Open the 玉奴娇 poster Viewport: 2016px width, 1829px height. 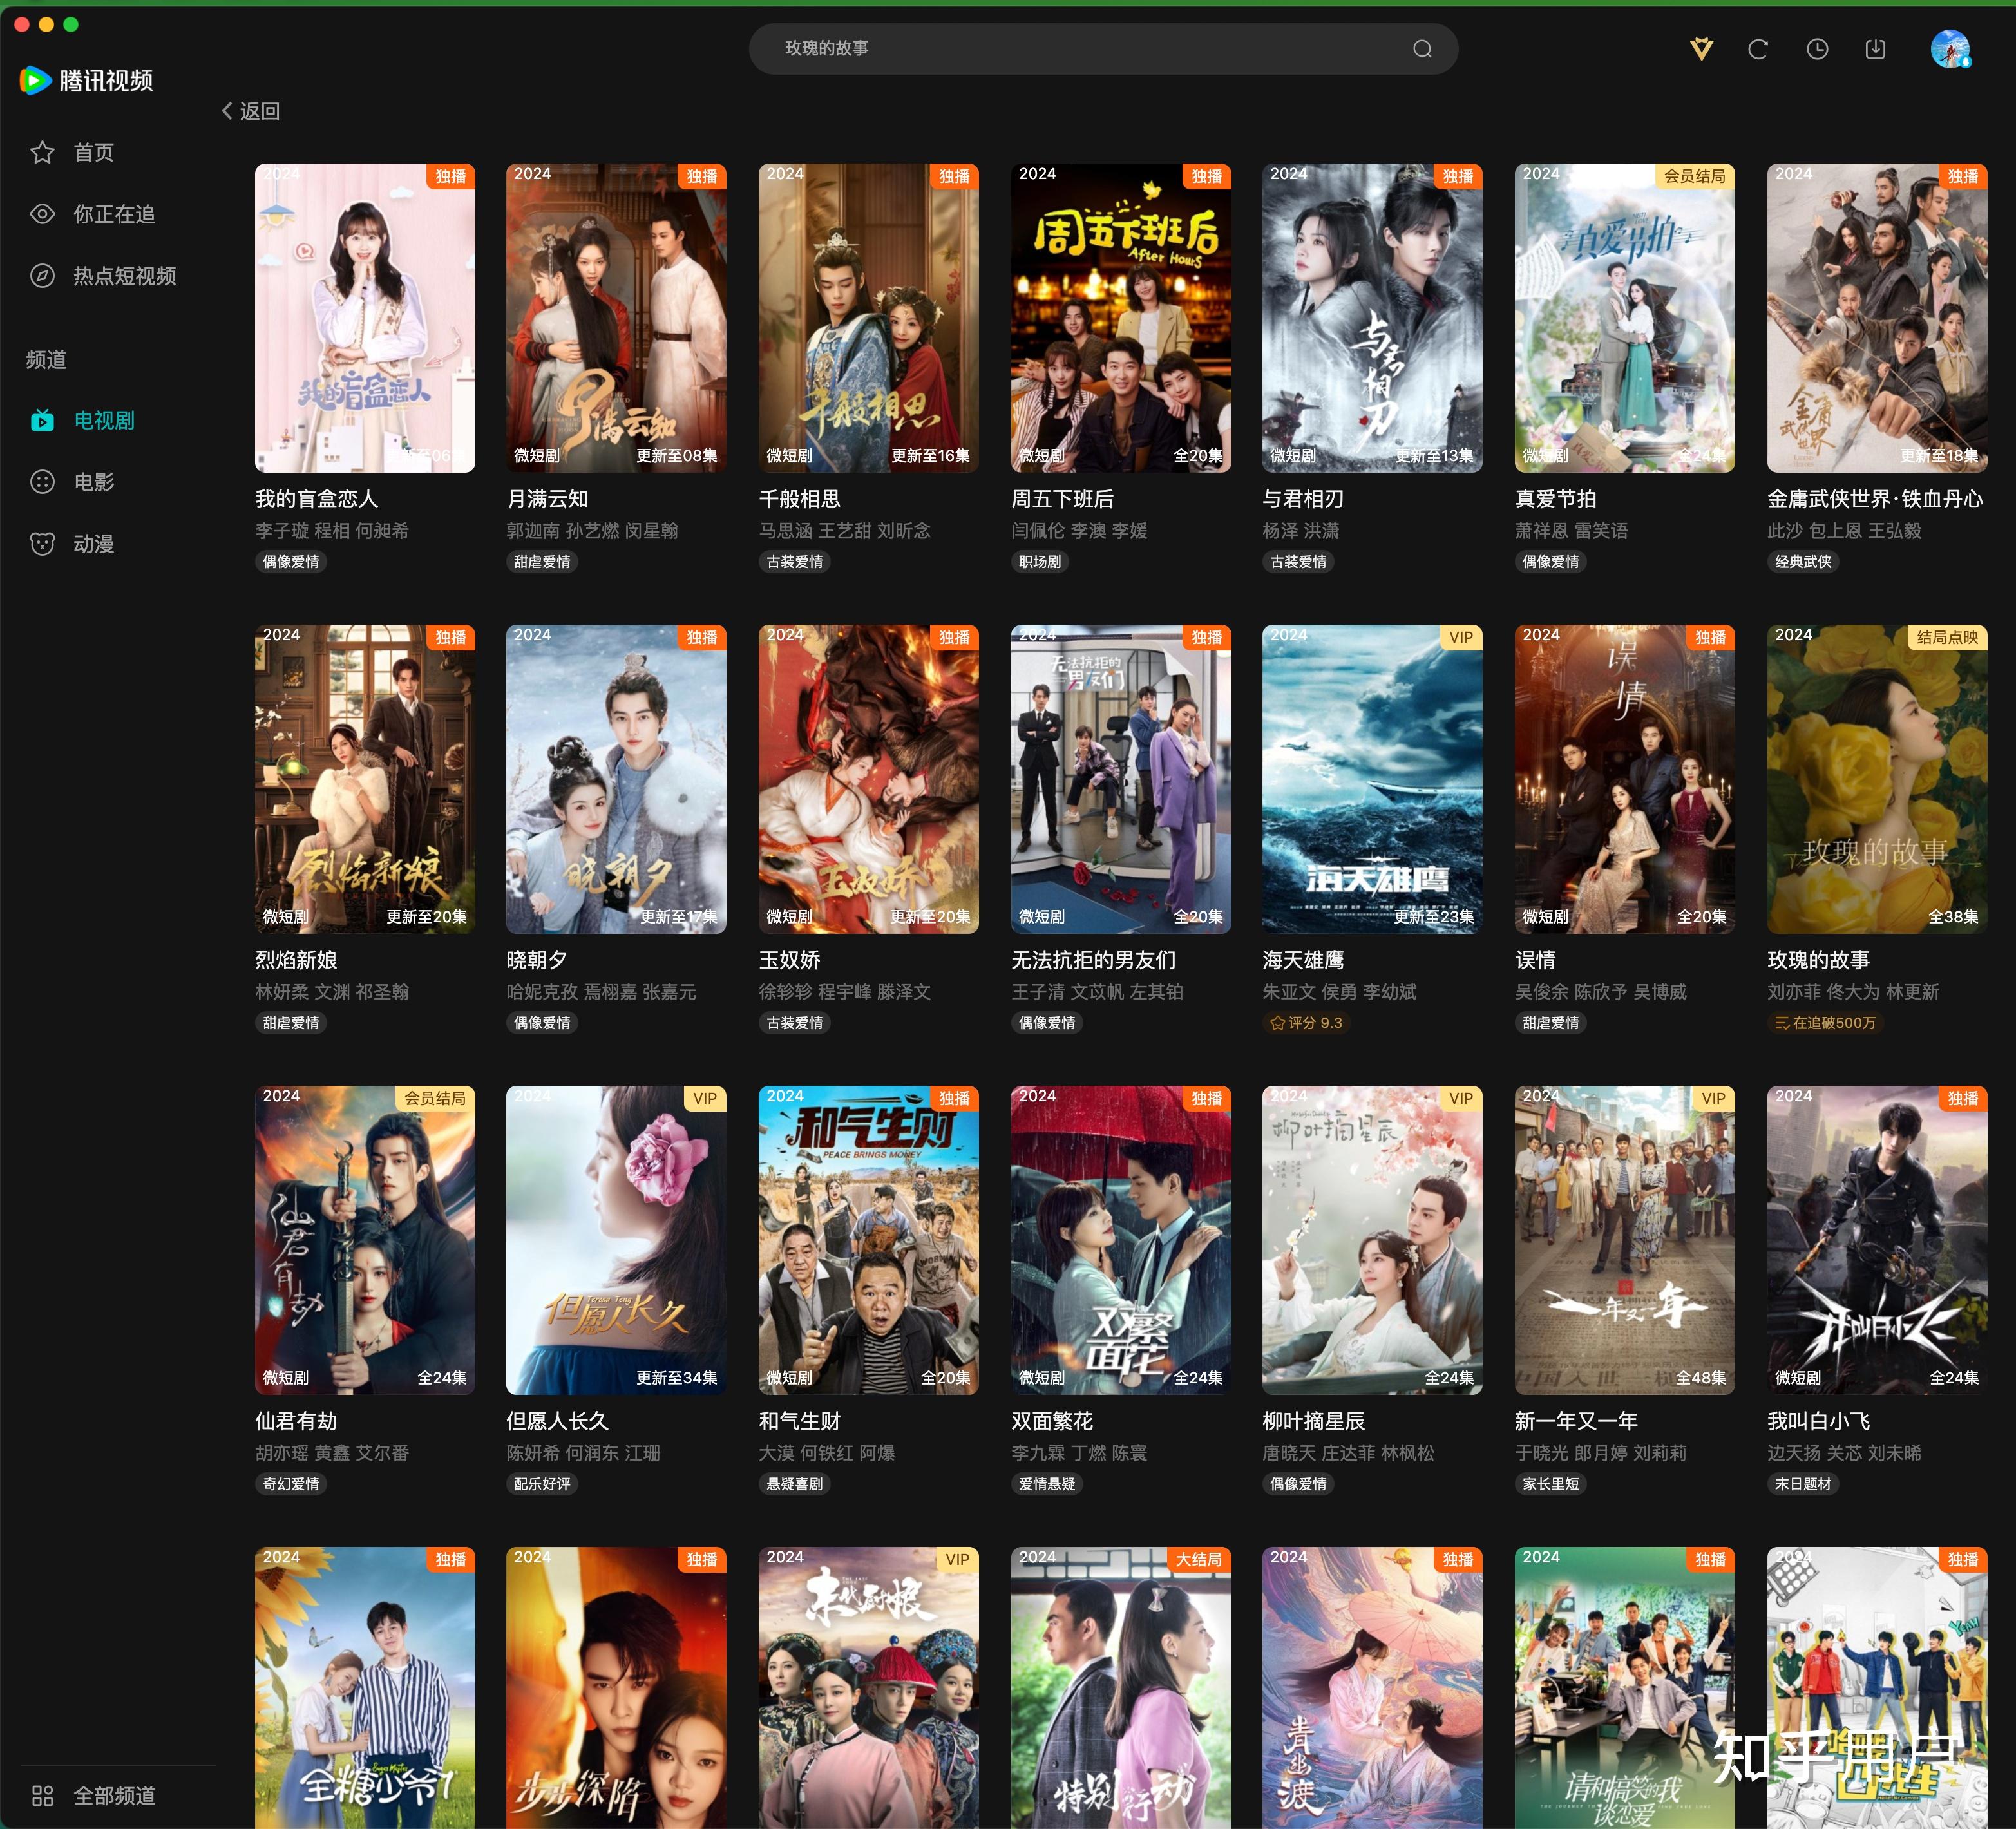click(x=869, y=779)
